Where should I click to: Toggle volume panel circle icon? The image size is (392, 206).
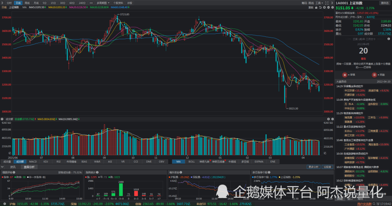tap(2, 119)
